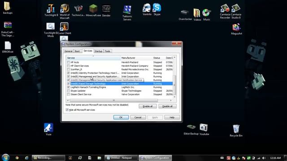Click the Enable all button
The height and width of the screenshot is (161, 287).
148,106
